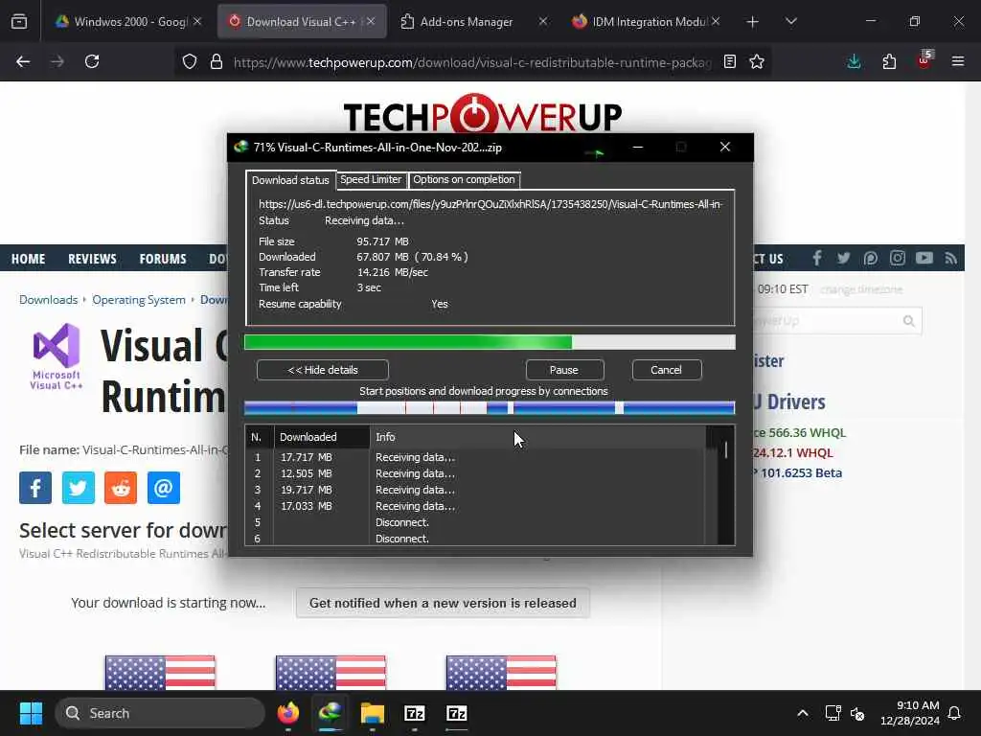The image size is (981, 736).
Task: Open HOME in TechPowerUp navigation
Action: (x=28, y=259)
